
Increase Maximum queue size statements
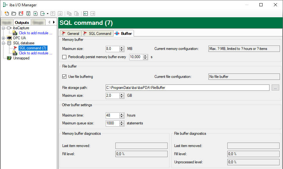(122, 122)
